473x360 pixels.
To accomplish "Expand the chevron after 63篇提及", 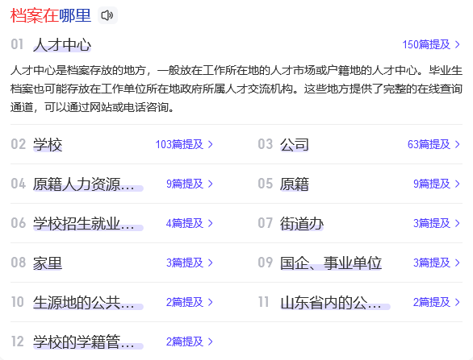I will [x=458, y=144].
